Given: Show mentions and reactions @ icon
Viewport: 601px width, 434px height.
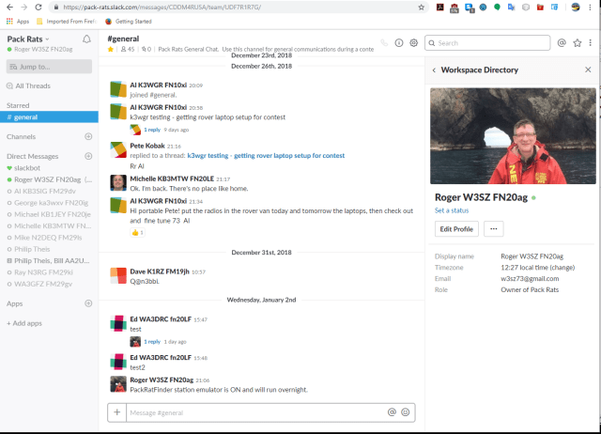Looking at the screenshot, I should pyautogui.click(x=562, y=43).
